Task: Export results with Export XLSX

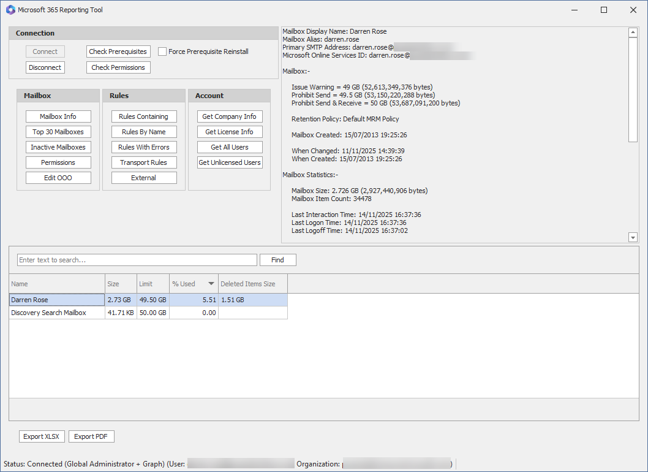Action: tap(42, 436)
